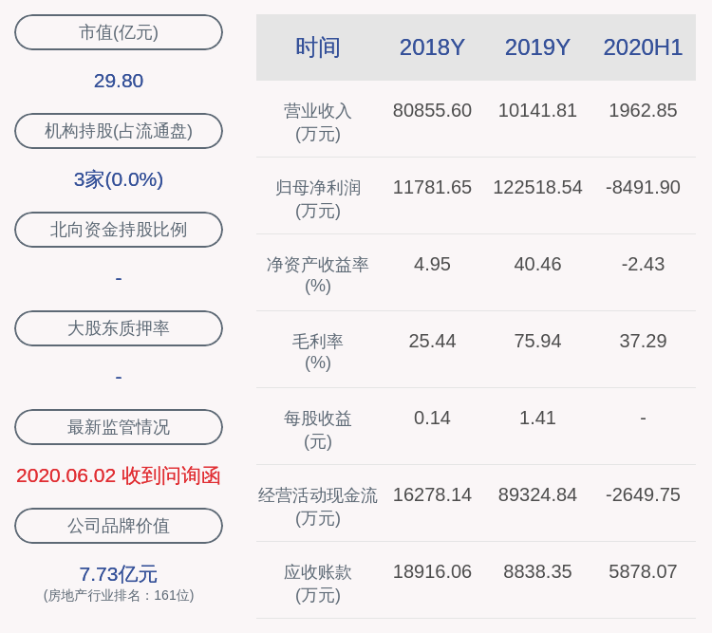Viewport: 712px width, 633px height.
Task: Click the 2020H1 column header
Action: click(643, 47)
